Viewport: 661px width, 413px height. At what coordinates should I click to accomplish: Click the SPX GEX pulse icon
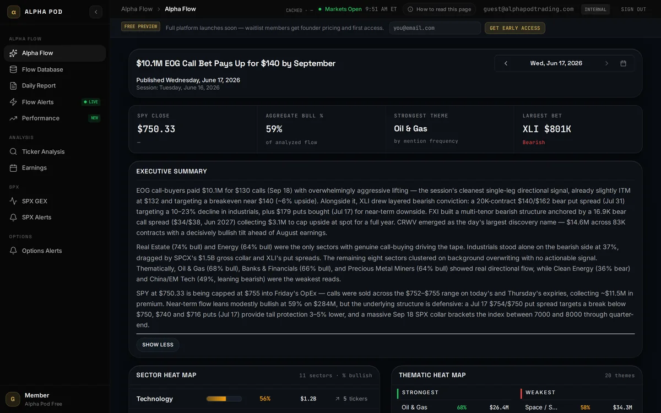click(x=13, y=201)
